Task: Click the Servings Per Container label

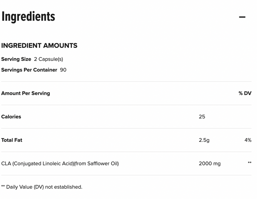Action: tap(29, 70)
